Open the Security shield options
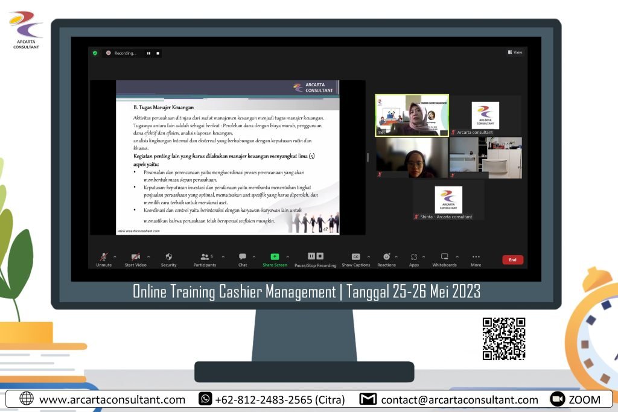 point(168,257)
